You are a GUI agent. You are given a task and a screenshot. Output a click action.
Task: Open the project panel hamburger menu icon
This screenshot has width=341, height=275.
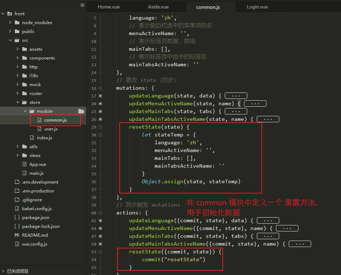click(x=82, y=5)
